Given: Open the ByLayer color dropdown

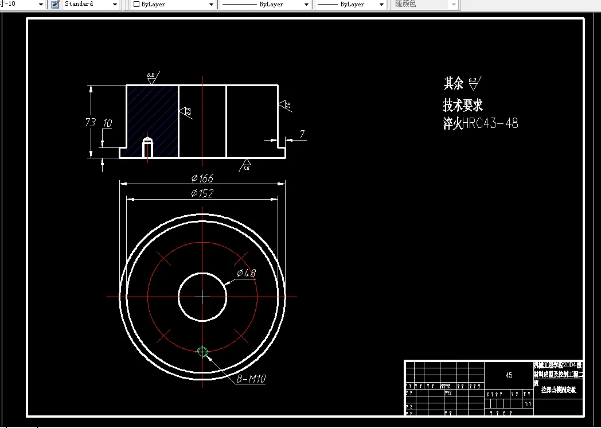Looking at the screenshot, I should pyautogui.click(x=210, y=5).
